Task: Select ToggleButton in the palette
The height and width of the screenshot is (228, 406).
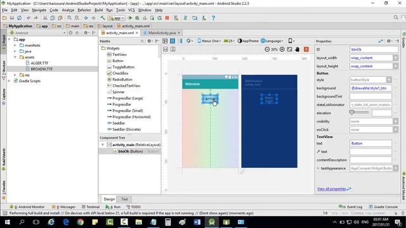Action: click(x=124, y=67)
